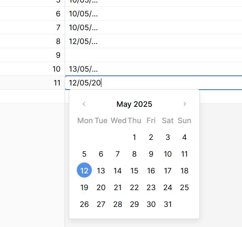This screenshot has height=227, width=242.
Task: Click the date input in row 11
Action: 154,83
